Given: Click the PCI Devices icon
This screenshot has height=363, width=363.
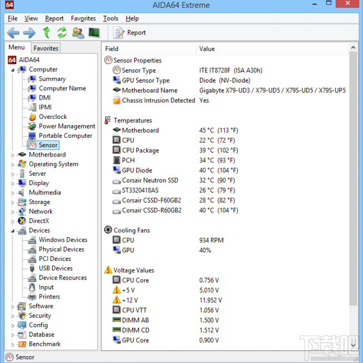Looking at the screenshot, I should click(x=32, y=259).
